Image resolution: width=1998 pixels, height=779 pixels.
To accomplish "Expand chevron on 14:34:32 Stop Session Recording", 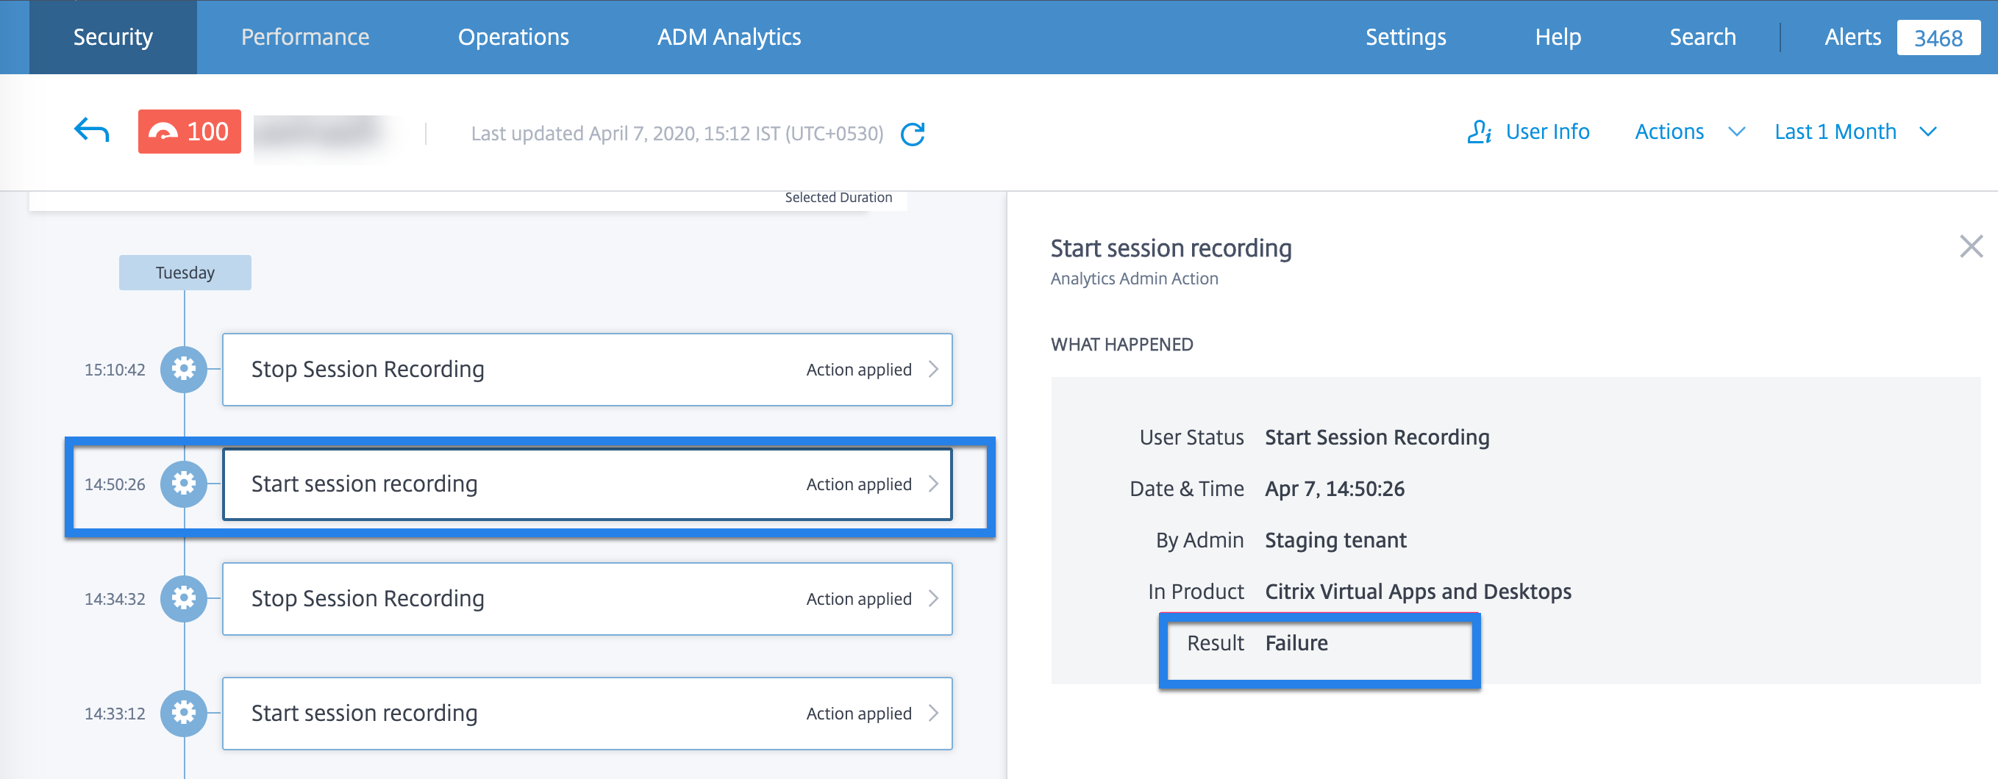I will (933, 599).
